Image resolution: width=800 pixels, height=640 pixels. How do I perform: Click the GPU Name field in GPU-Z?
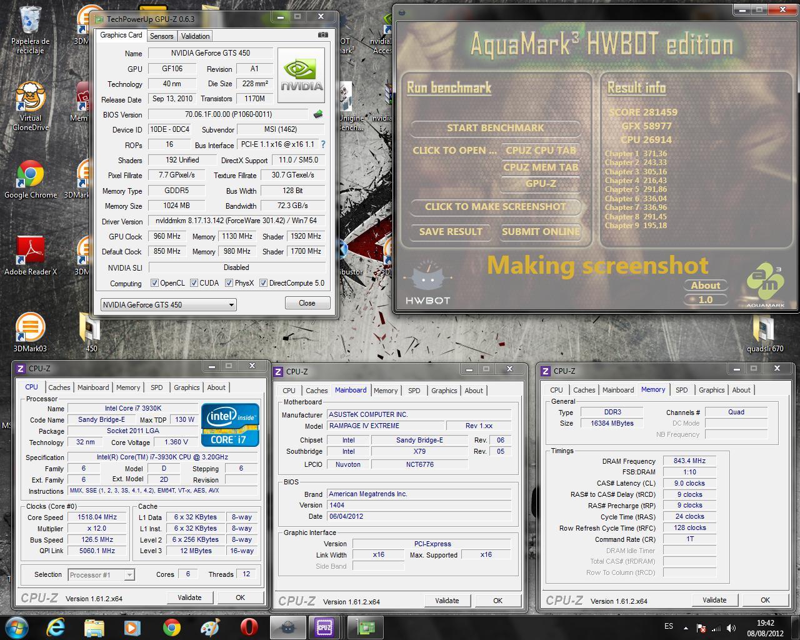coord(212,54)
